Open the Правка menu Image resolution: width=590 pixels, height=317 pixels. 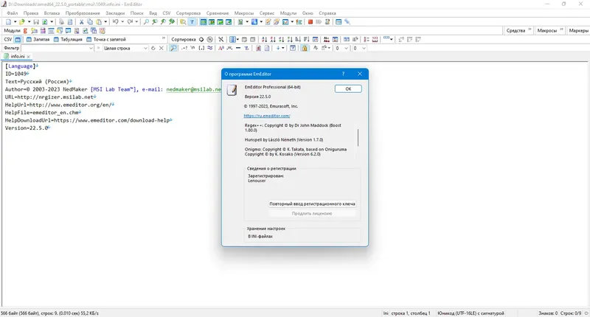31,13
